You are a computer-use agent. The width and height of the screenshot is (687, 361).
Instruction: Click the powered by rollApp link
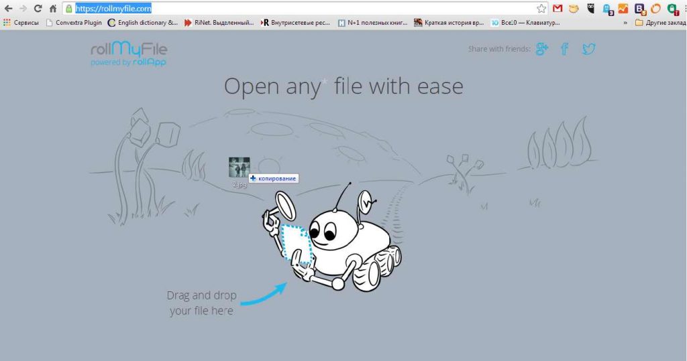[x=128, y=62]
